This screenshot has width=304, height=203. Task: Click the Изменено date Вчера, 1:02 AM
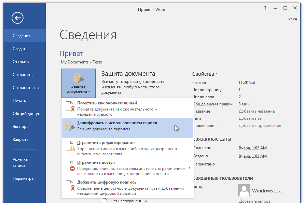tap(253, 148)
